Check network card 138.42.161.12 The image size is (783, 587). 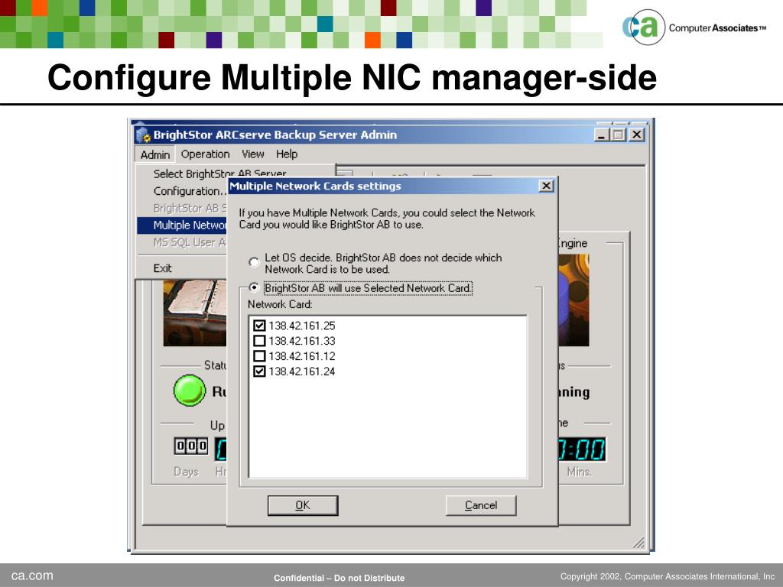(259, 356)
